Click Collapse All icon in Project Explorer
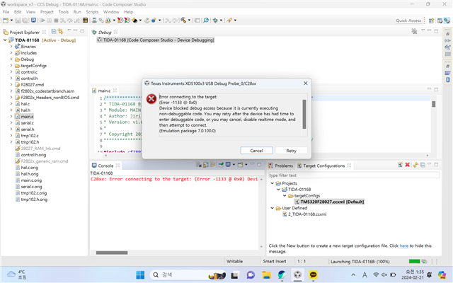 54,31
